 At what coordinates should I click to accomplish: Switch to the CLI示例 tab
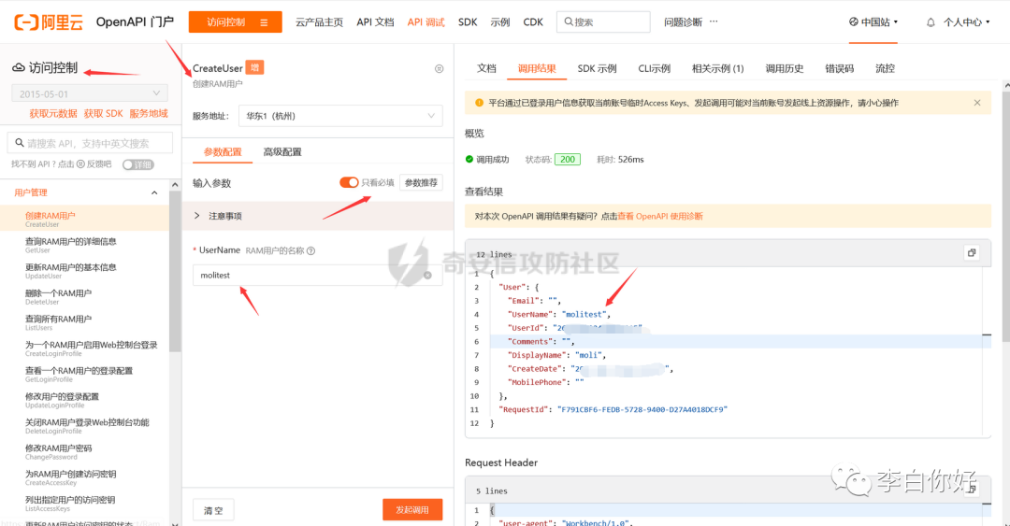(x=654, y=68)
